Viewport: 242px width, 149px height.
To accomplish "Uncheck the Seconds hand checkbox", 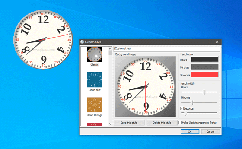I will (181, 108).
